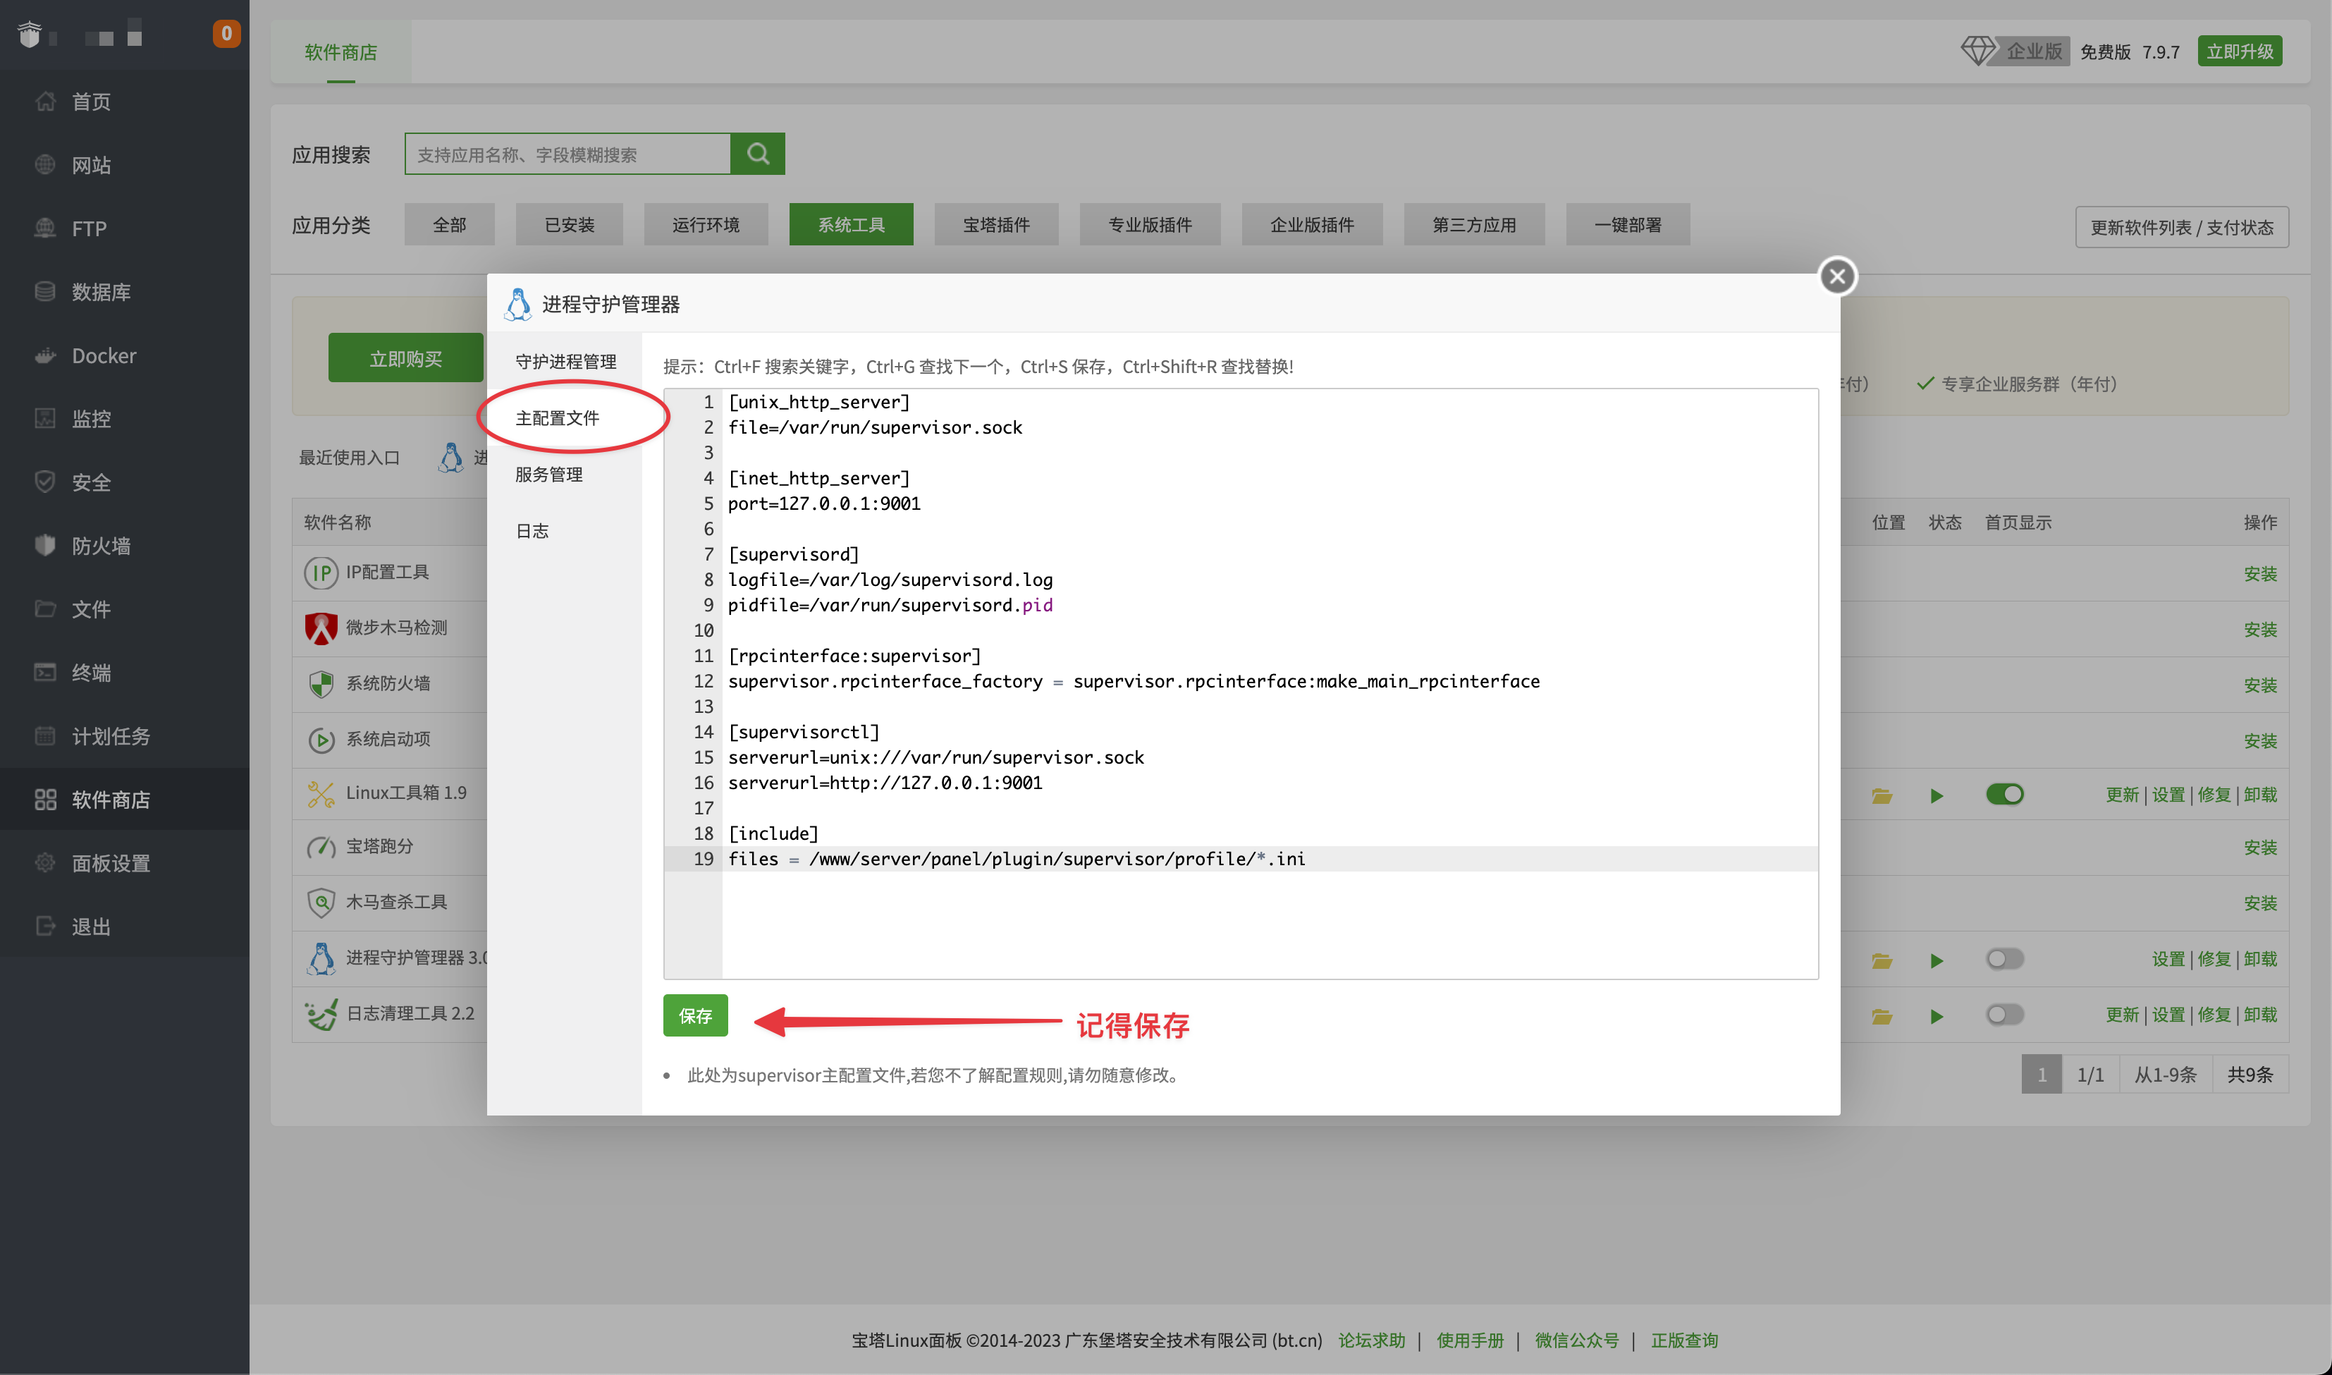Toggle homepage display for 进程守护管理器

(x=2004, y=959)
